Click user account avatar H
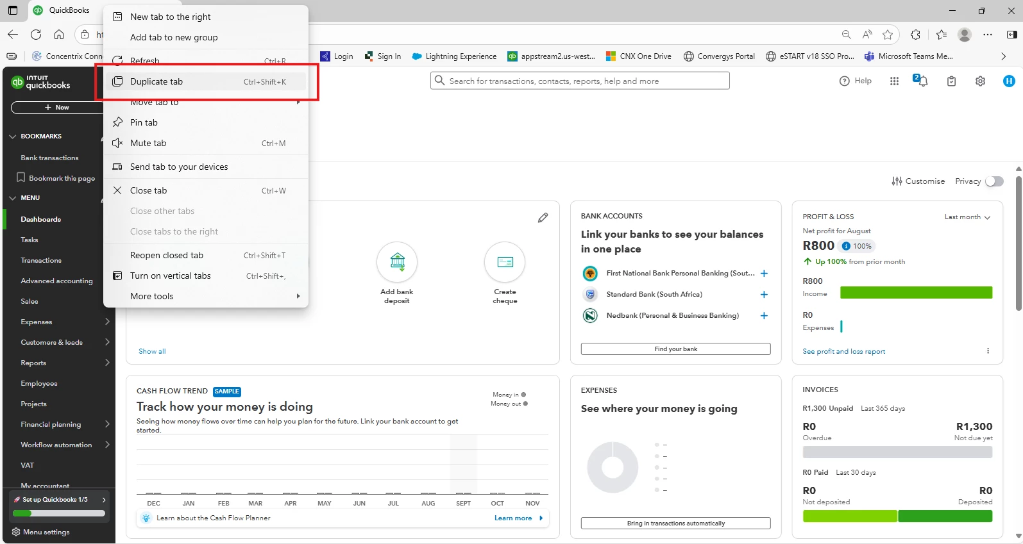1023x544 pixels. click(1009, 81)
